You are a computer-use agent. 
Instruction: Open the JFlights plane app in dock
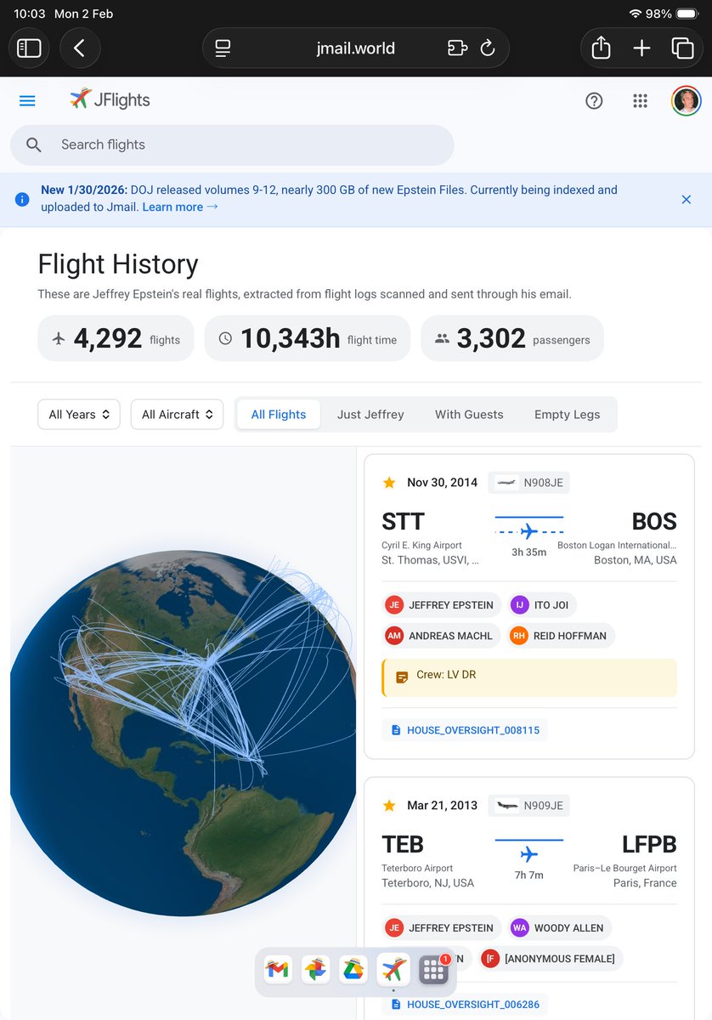click(393, 969)
